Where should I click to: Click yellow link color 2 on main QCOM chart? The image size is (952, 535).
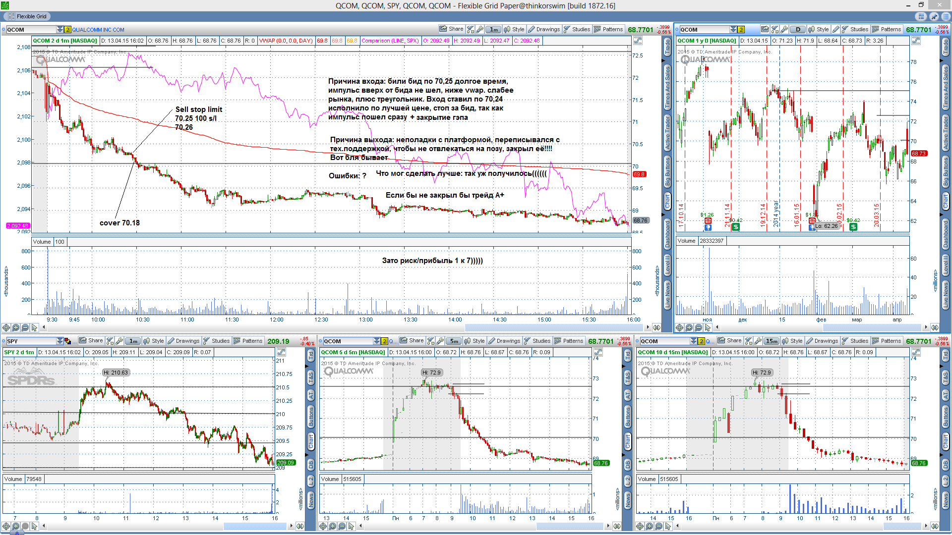click(68, 30)
